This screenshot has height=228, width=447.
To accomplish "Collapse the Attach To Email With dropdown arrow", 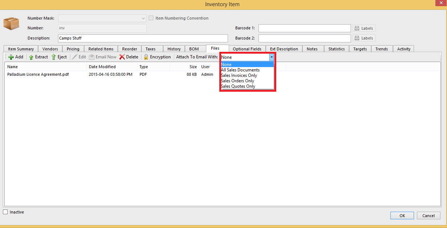I will click(x=272, y=57).
